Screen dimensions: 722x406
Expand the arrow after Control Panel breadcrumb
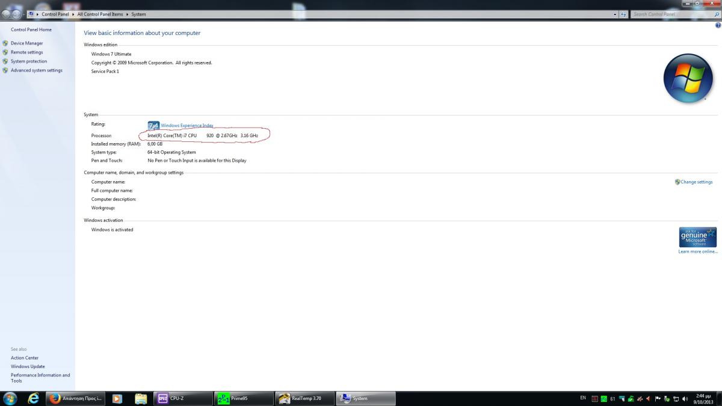point(73,14)
